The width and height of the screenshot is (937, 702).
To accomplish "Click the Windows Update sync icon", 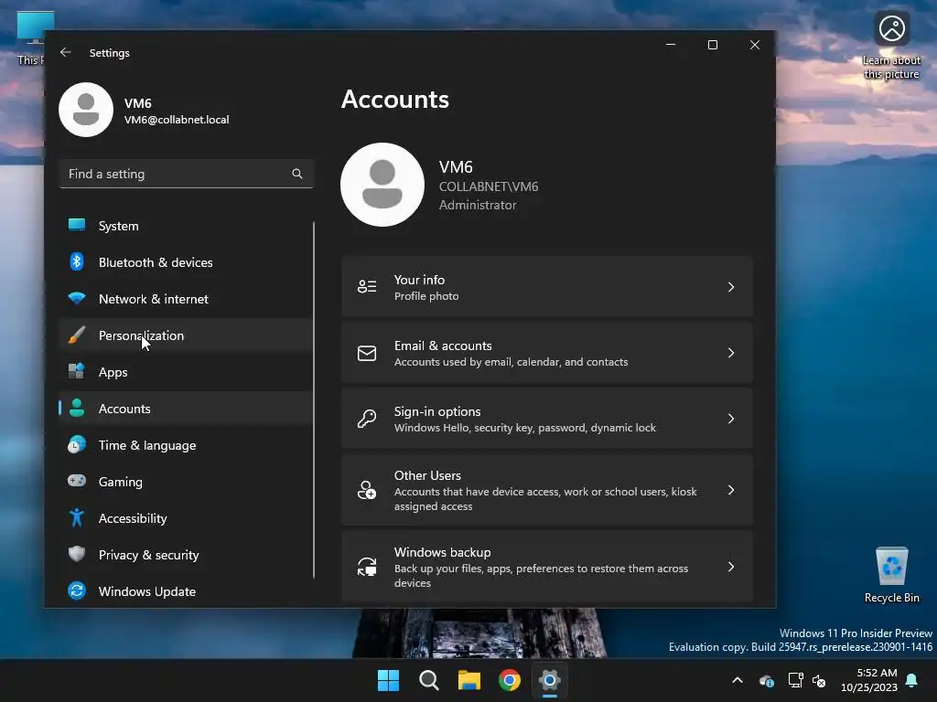I will (77, 591).
